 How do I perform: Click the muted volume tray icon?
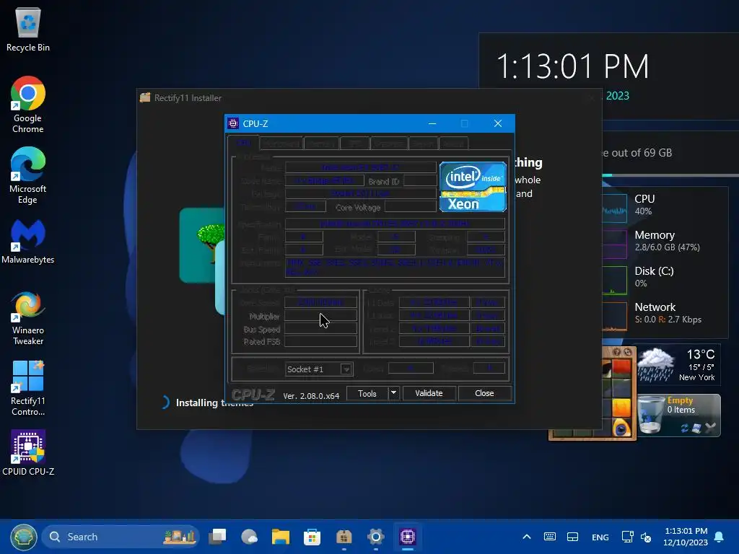[x=646, y=537]
